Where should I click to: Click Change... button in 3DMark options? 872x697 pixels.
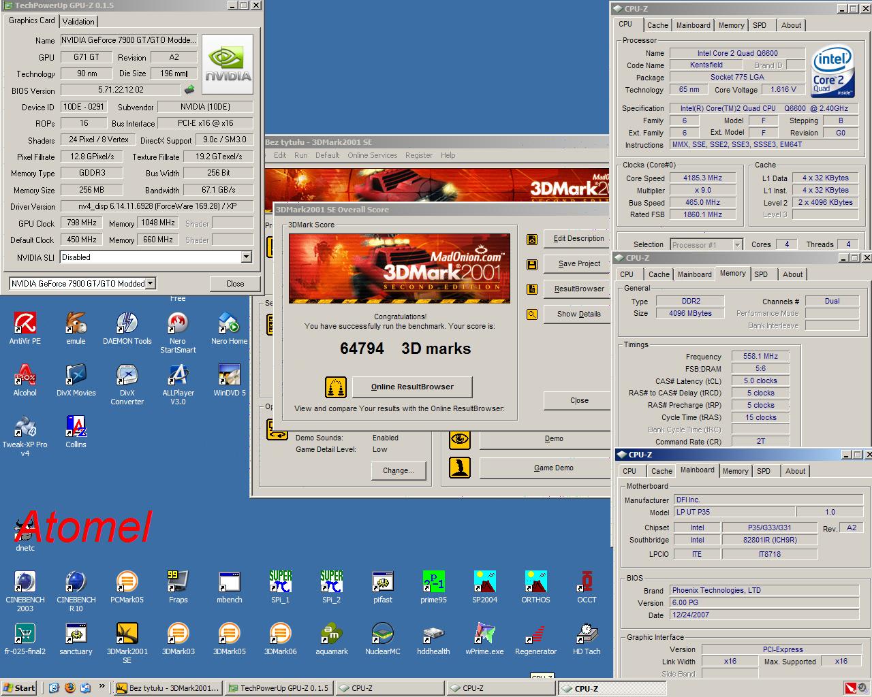(x=399, y=470)
